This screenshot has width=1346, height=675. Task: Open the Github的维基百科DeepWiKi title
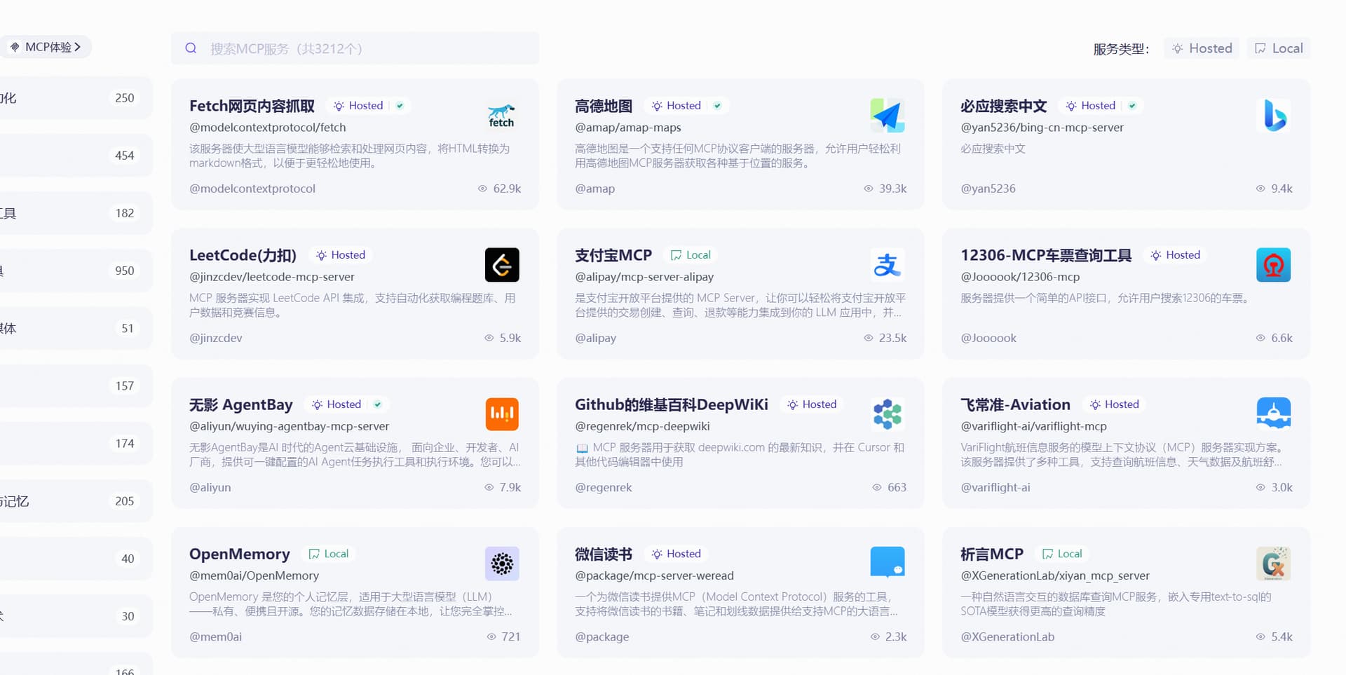(672, 404)
